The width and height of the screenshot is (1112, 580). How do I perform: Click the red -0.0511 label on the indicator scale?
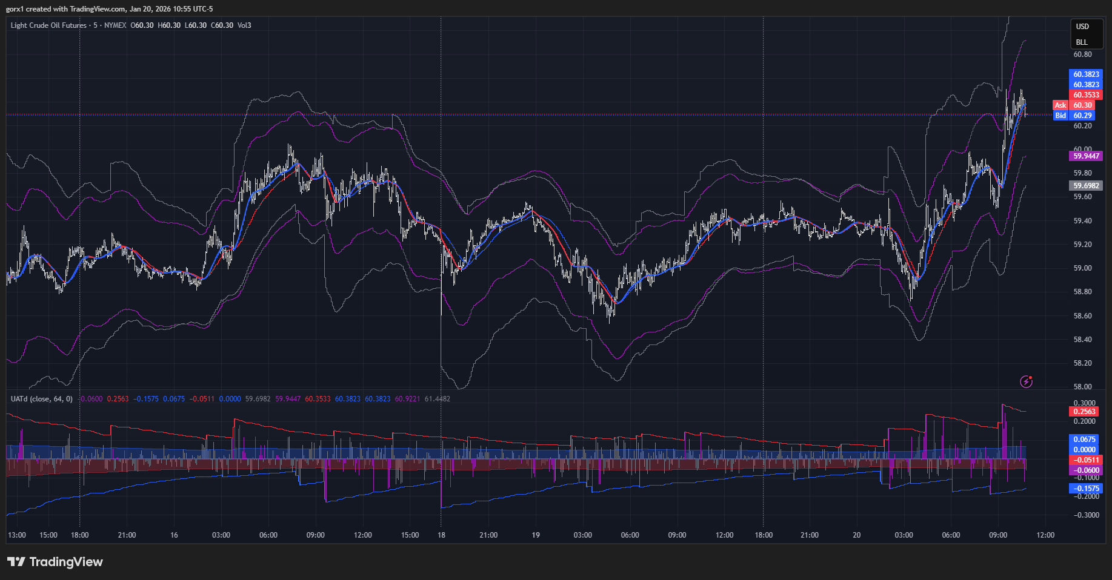(1086, 460)
